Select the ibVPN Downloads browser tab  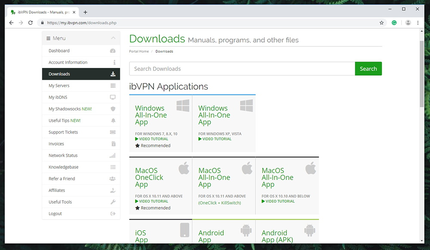pyautogui.click(x=43, y=12)
